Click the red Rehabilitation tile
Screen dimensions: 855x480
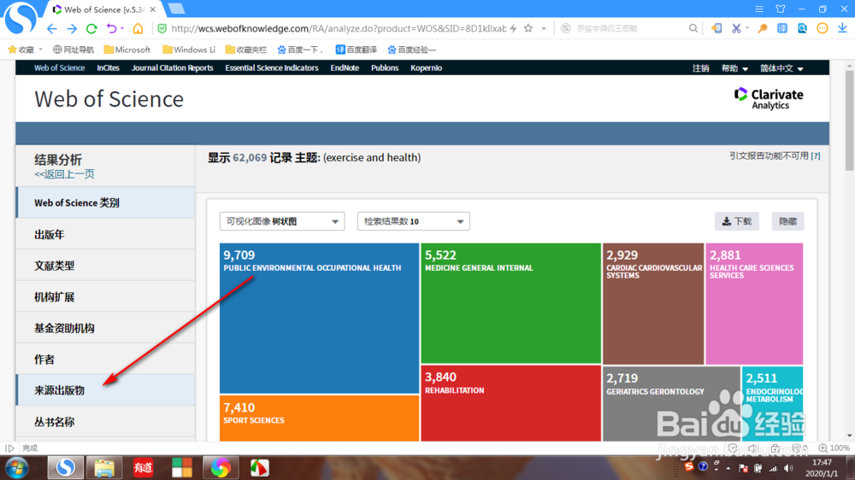(511, 403)
